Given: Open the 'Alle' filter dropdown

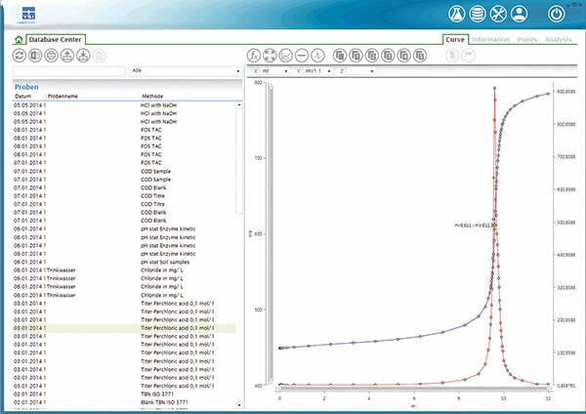Looking at the screenshot, I should click(x=186, y=71).
